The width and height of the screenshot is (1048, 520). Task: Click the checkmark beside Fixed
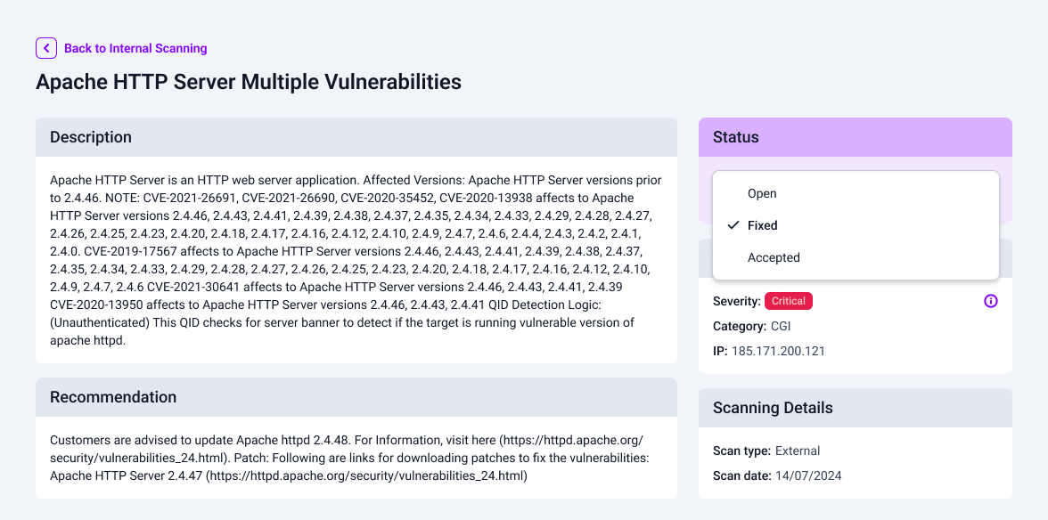734,225
